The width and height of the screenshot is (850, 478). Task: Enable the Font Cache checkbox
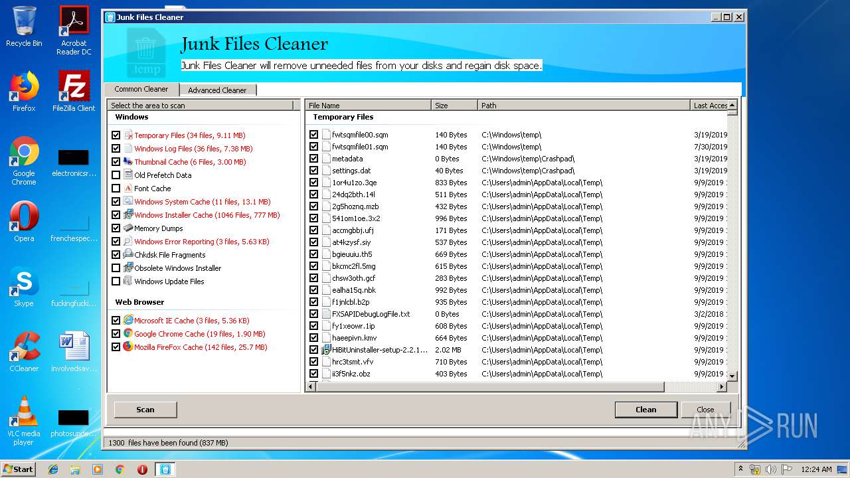pos(116,189)
